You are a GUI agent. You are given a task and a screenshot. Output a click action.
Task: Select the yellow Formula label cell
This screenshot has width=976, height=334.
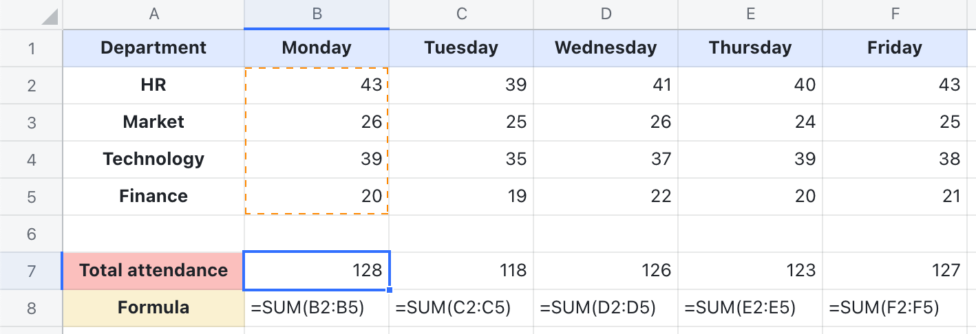[153, 308]
